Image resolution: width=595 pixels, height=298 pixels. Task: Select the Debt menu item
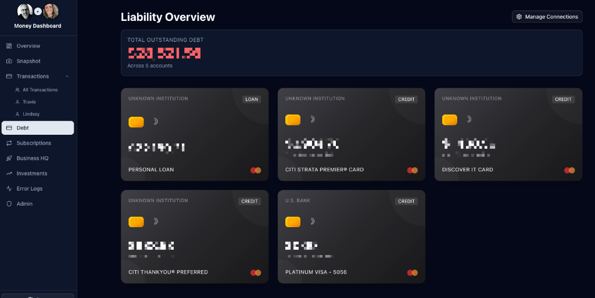point(38,128)
